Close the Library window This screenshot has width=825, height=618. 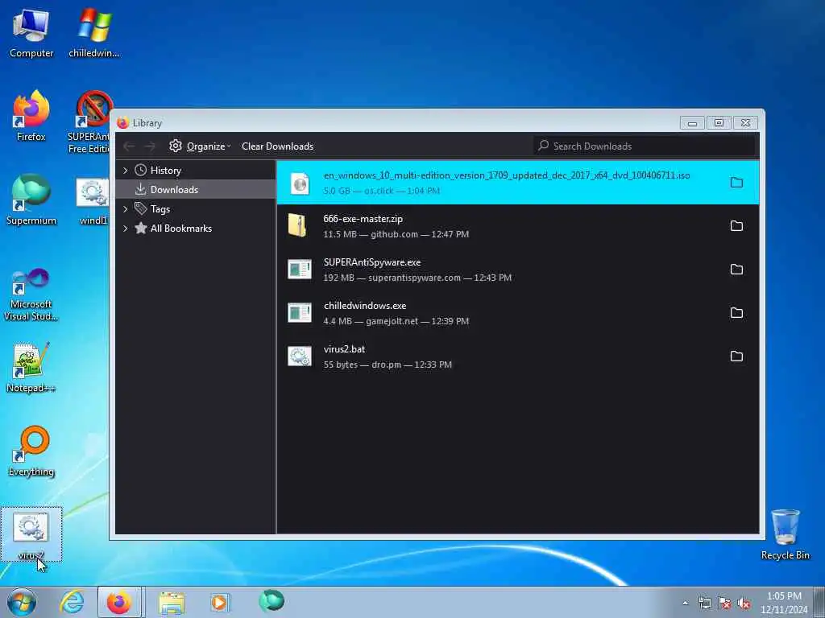click(x=745, y=123)
